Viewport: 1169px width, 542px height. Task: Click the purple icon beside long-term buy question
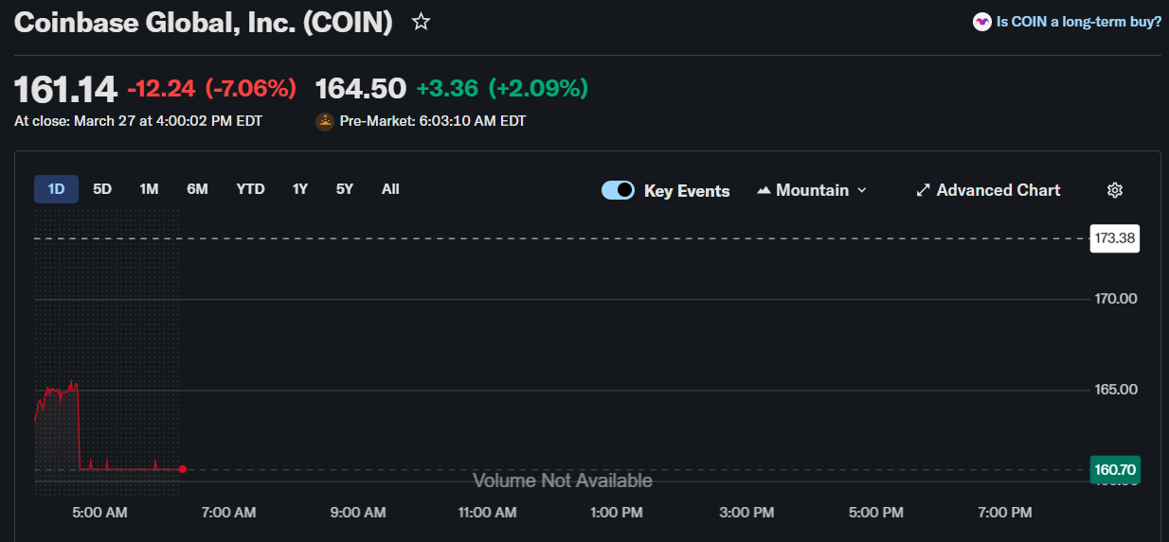coord(982,22)
